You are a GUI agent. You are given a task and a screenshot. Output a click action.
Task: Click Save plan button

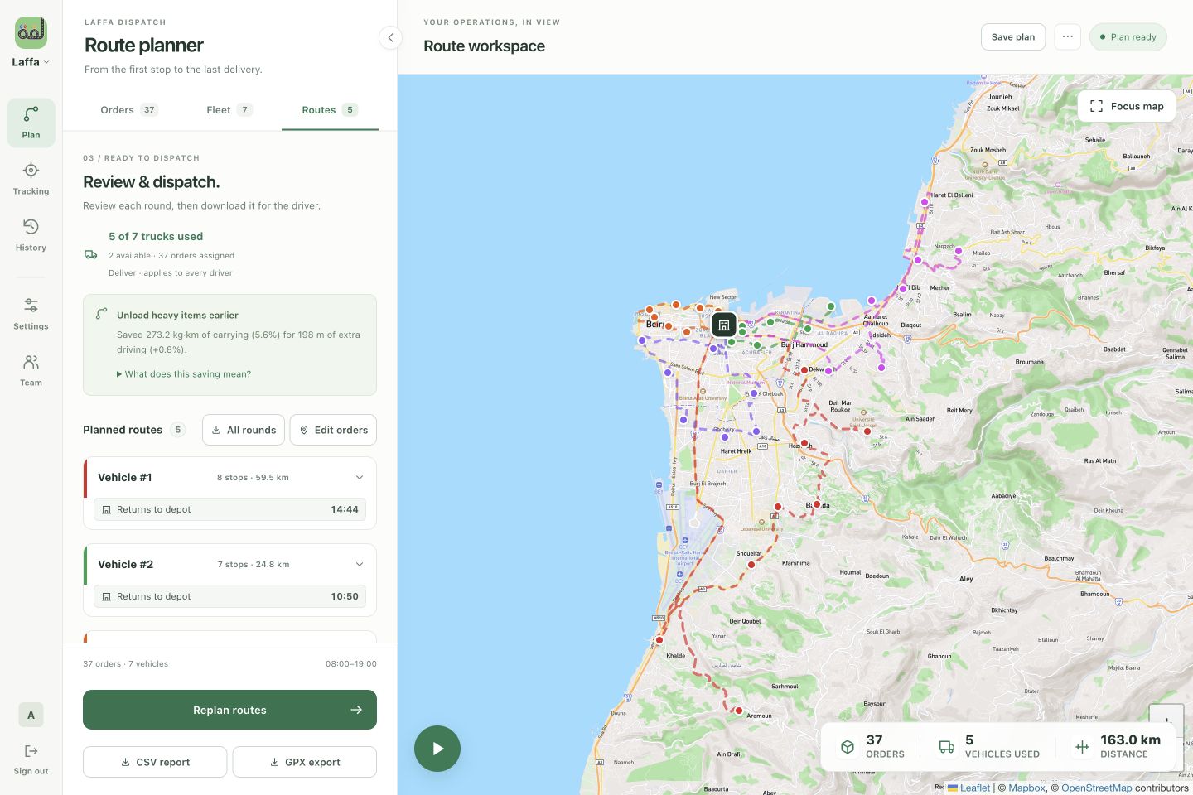coord(1013,36)
